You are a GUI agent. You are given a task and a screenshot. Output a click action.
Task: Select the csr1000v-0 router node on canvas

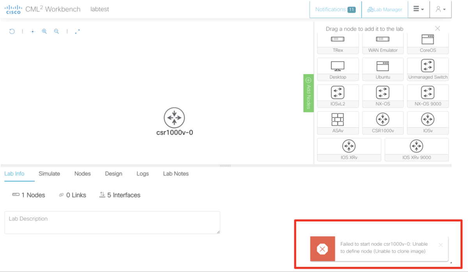coord(174,118)
